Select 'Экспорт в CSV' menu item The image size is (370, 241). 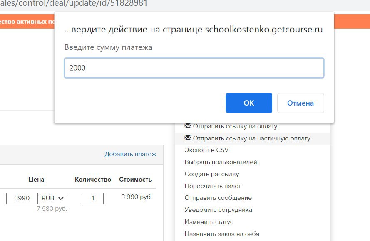click(206, 150)
